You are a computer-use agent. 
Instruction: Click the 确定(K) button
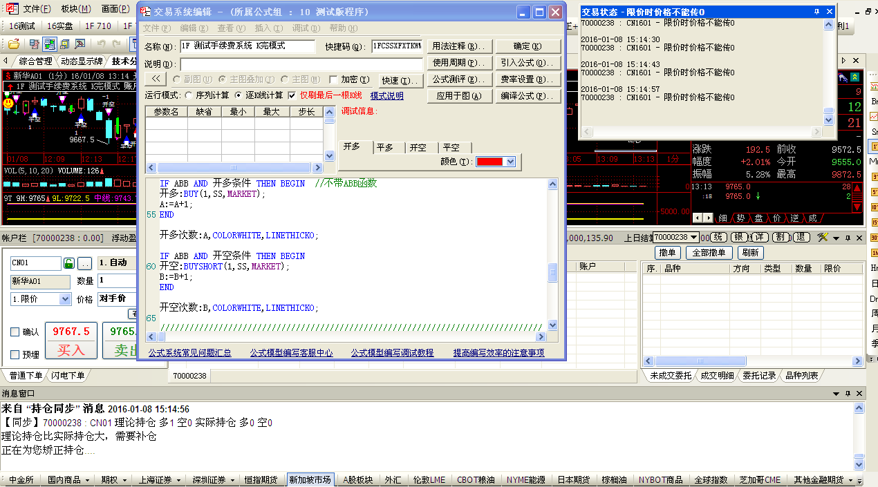pyautogui.click(x=528, y=46)
